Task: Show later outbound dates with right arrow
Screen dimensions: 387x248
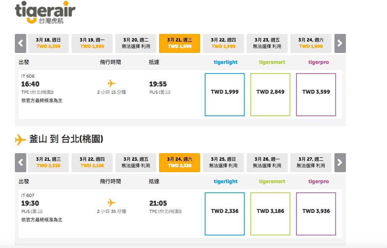Action: click(x=340, y=43)
